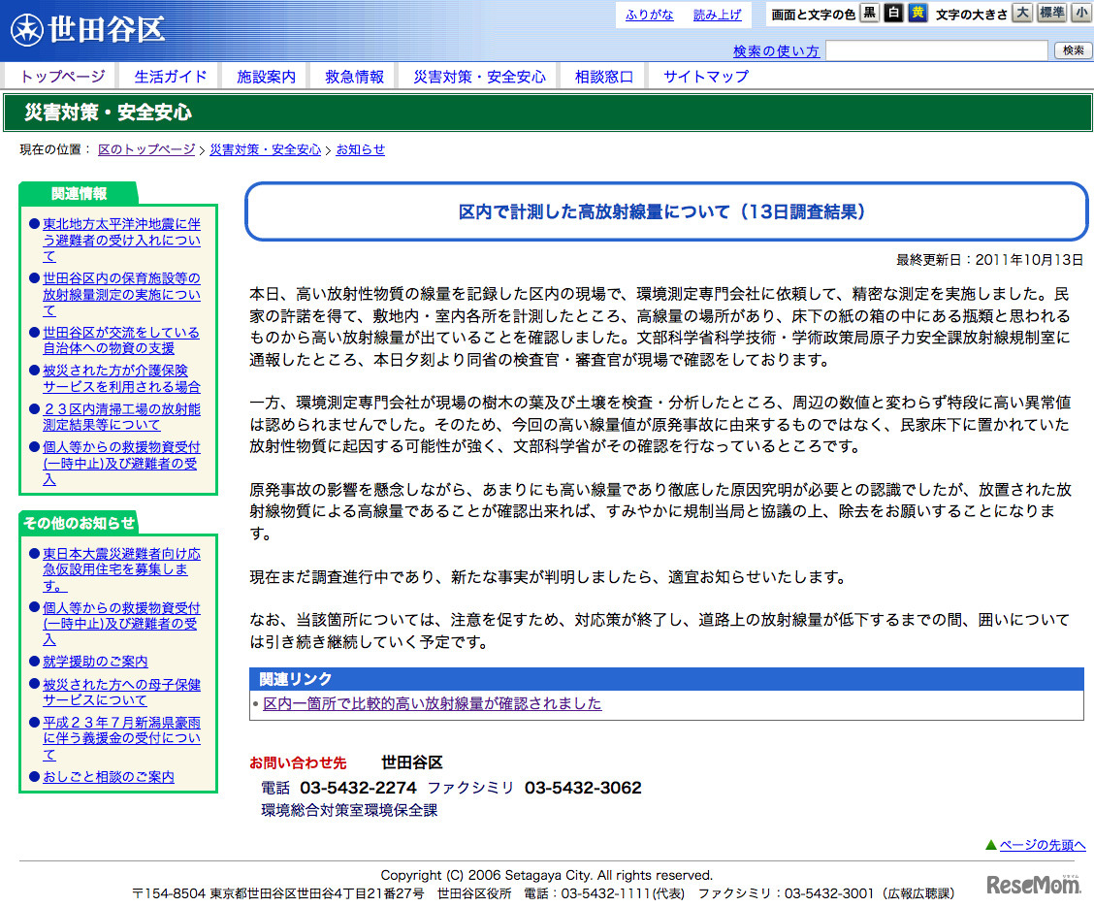Click the ふりがな link
The image size is (1094, 907).
[x=650, y=15]
